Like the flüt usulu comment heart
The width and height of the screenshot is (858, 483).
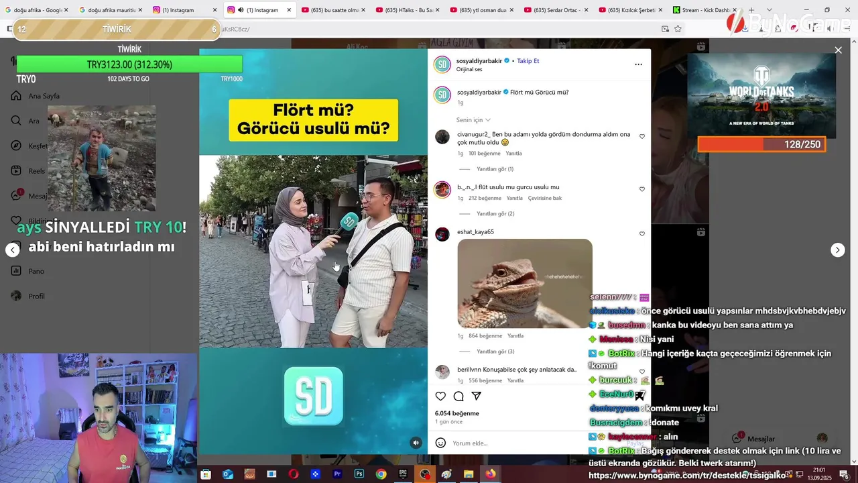(642, 189)
